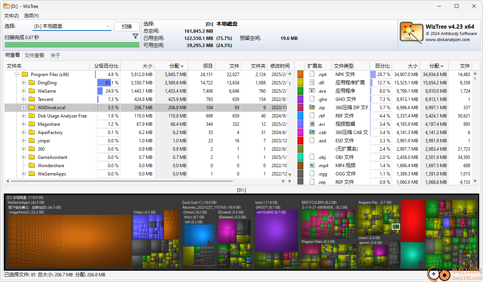Click the .dll file type icon
483x282 pixels.
point(312,82)
